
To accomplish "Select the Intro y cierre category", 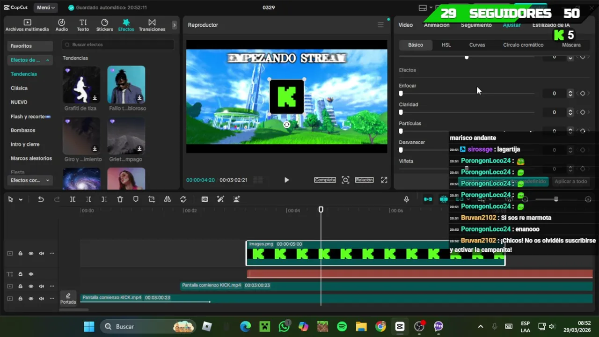I will [25, 144].
